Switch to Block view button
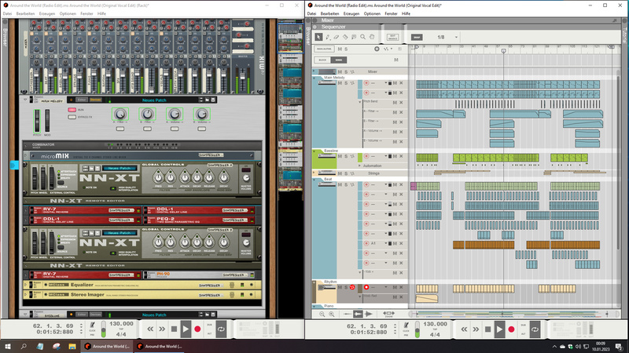The width and height of the screenshot is (629, 353). [322, 60]
